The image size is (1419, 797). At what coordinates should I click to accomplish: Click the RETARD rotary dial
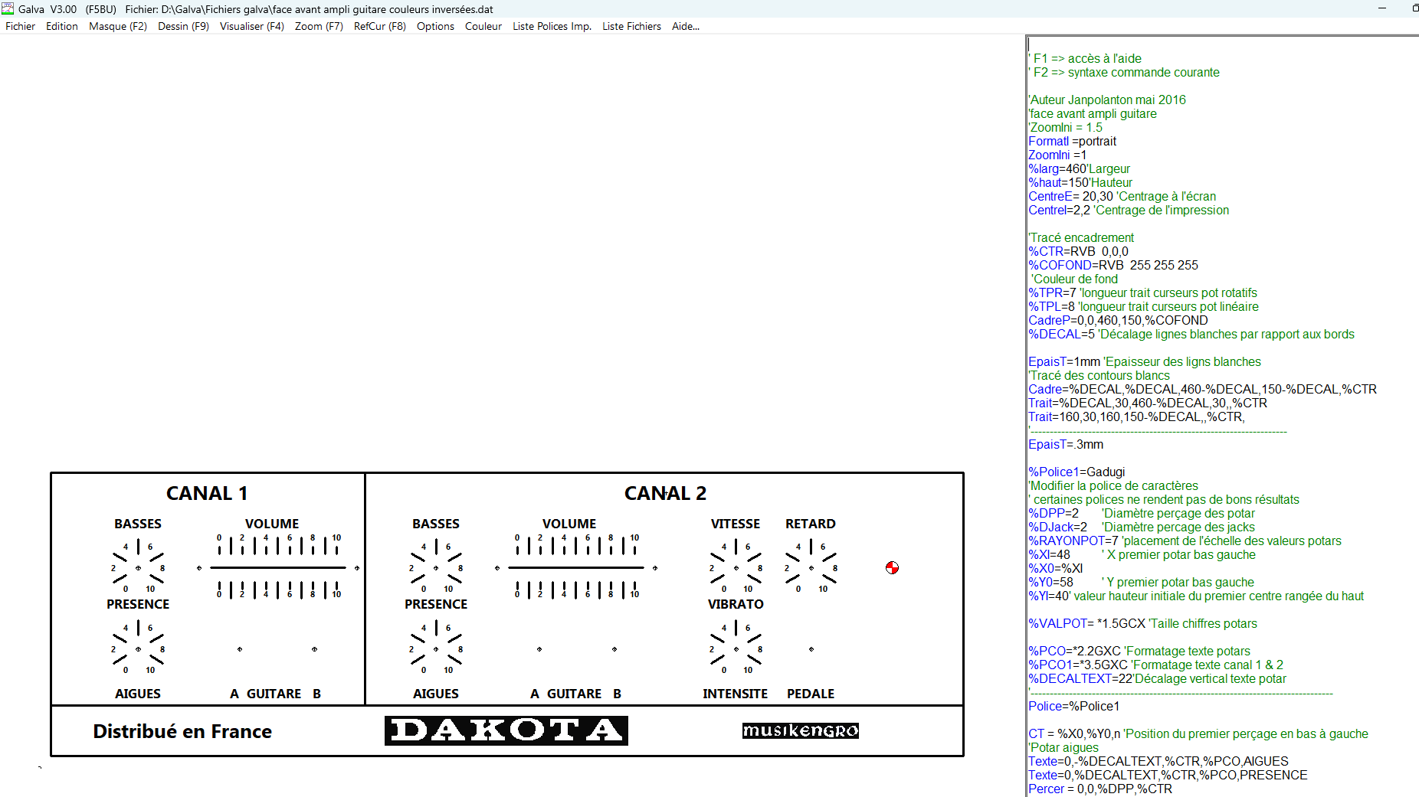(811, 567)
